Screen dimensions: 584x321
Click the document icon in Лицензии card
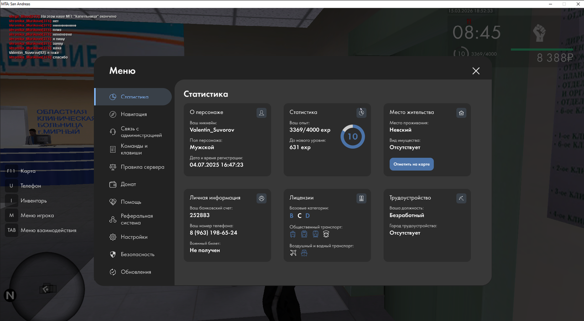coord(361,198)
